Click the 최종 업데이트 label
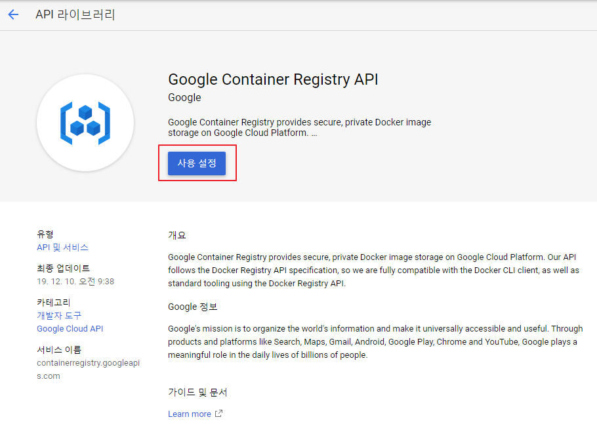Viewport: 597px width, 432px height. point(63,268)
